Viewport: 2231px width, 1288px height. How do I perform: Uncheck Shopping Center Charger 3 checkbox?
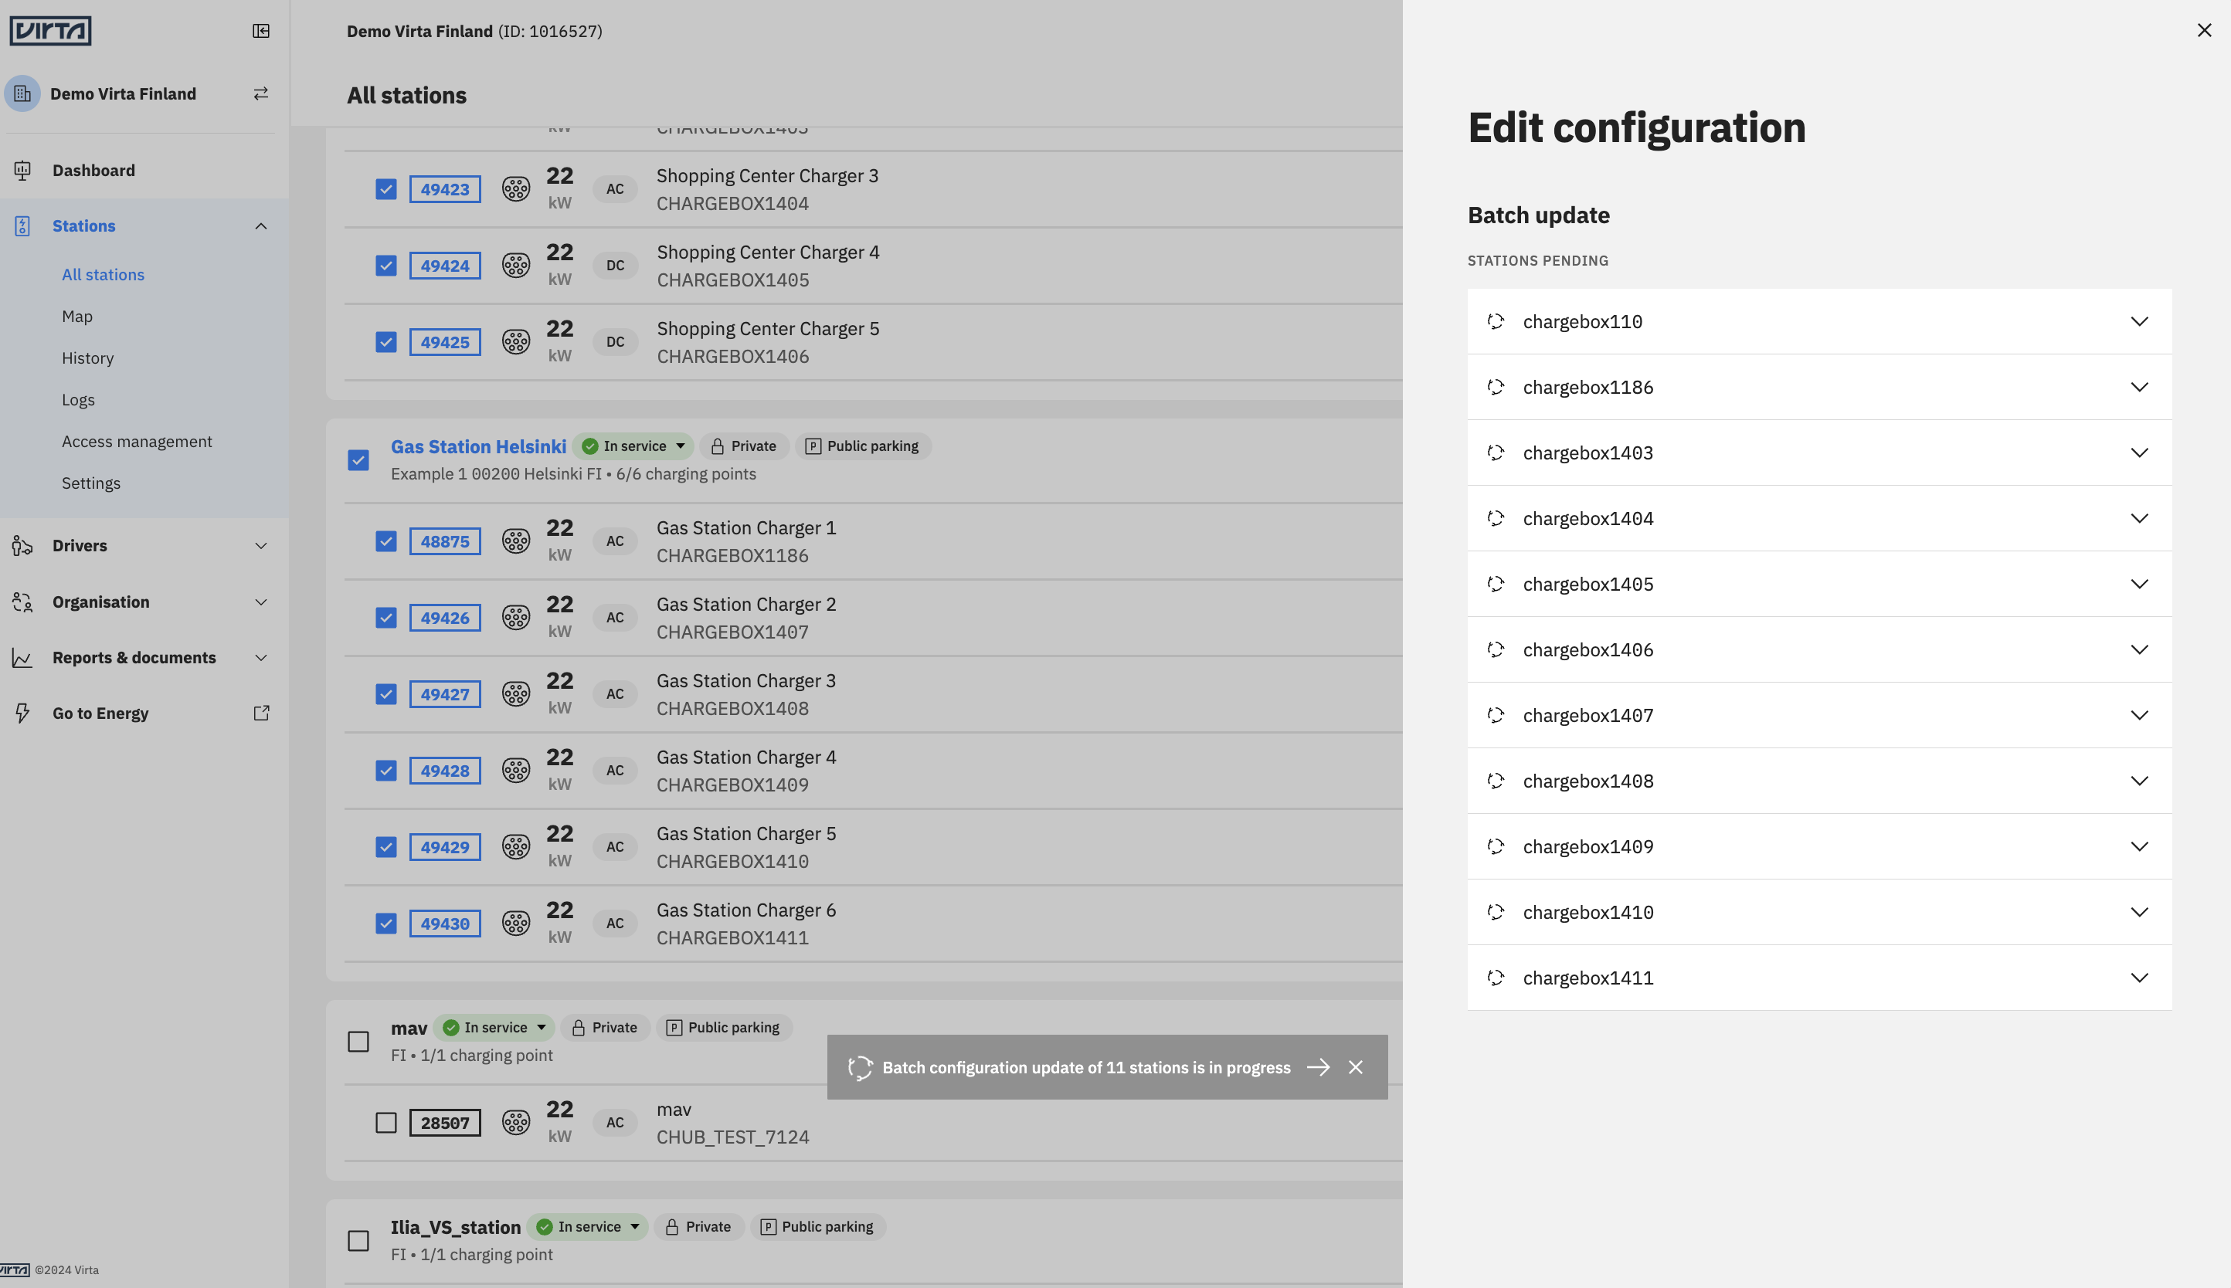(x=385, y=189)
